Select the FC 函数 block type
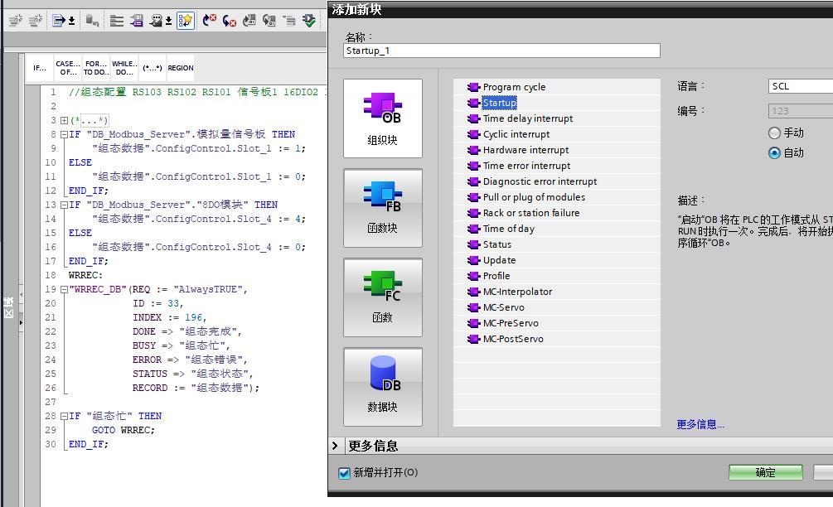The width and height of the screenshot is (833, 507). pyautogui.click(x=382, y=297)
